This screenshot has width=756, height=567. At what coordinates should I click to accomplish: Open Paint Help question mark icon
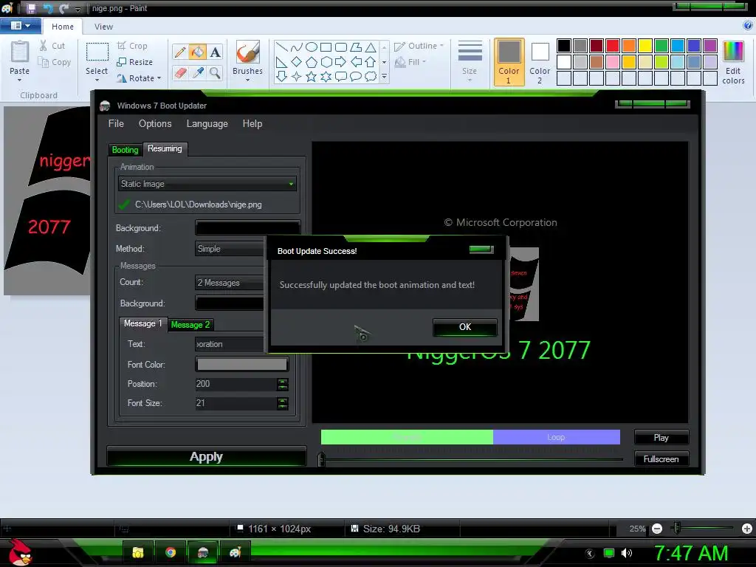tap(748, 26)
